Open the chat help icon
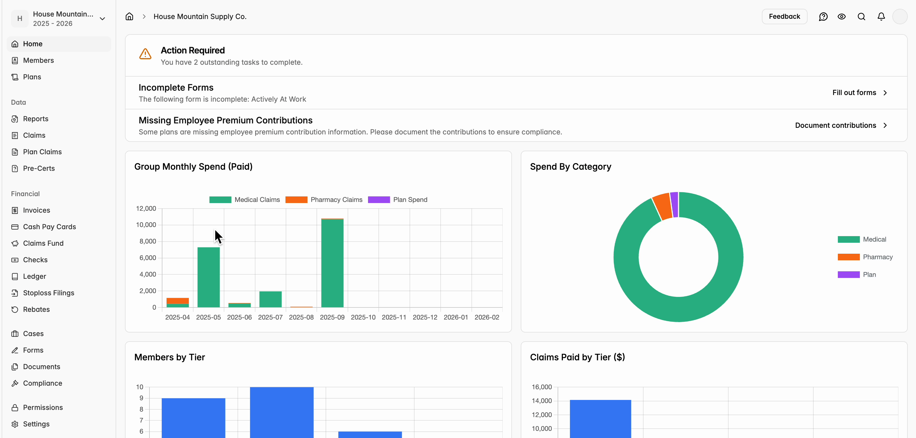Viewport: 916px width, 438px height. [x=823, y=16]
